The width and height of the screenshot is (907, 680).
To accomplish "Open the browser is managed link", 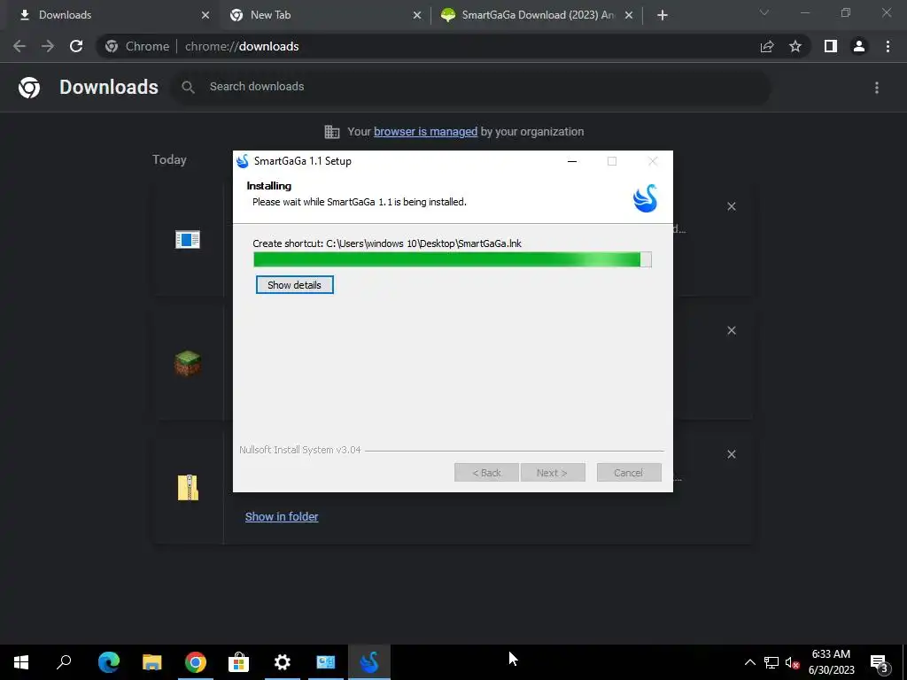I will 425,132.
